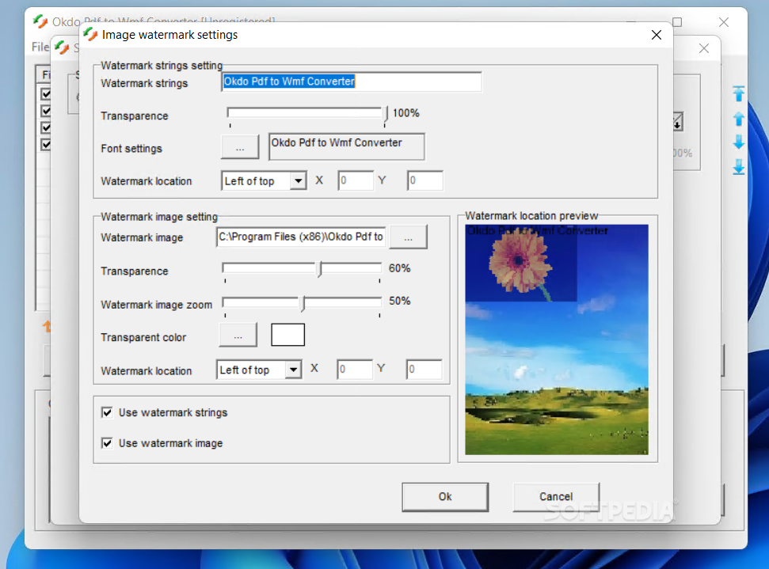769x569 pixels.
Task: Close the Image watermark settings dialog
Action: (x=657, y=35)
